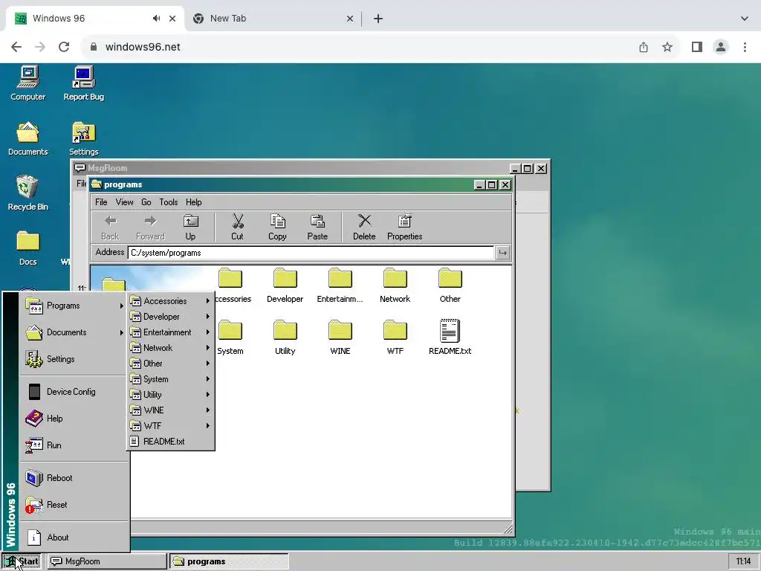The image size is (761, 571).
Task: Click the Paste toolbar icon
Action: [x=317, y=228]
